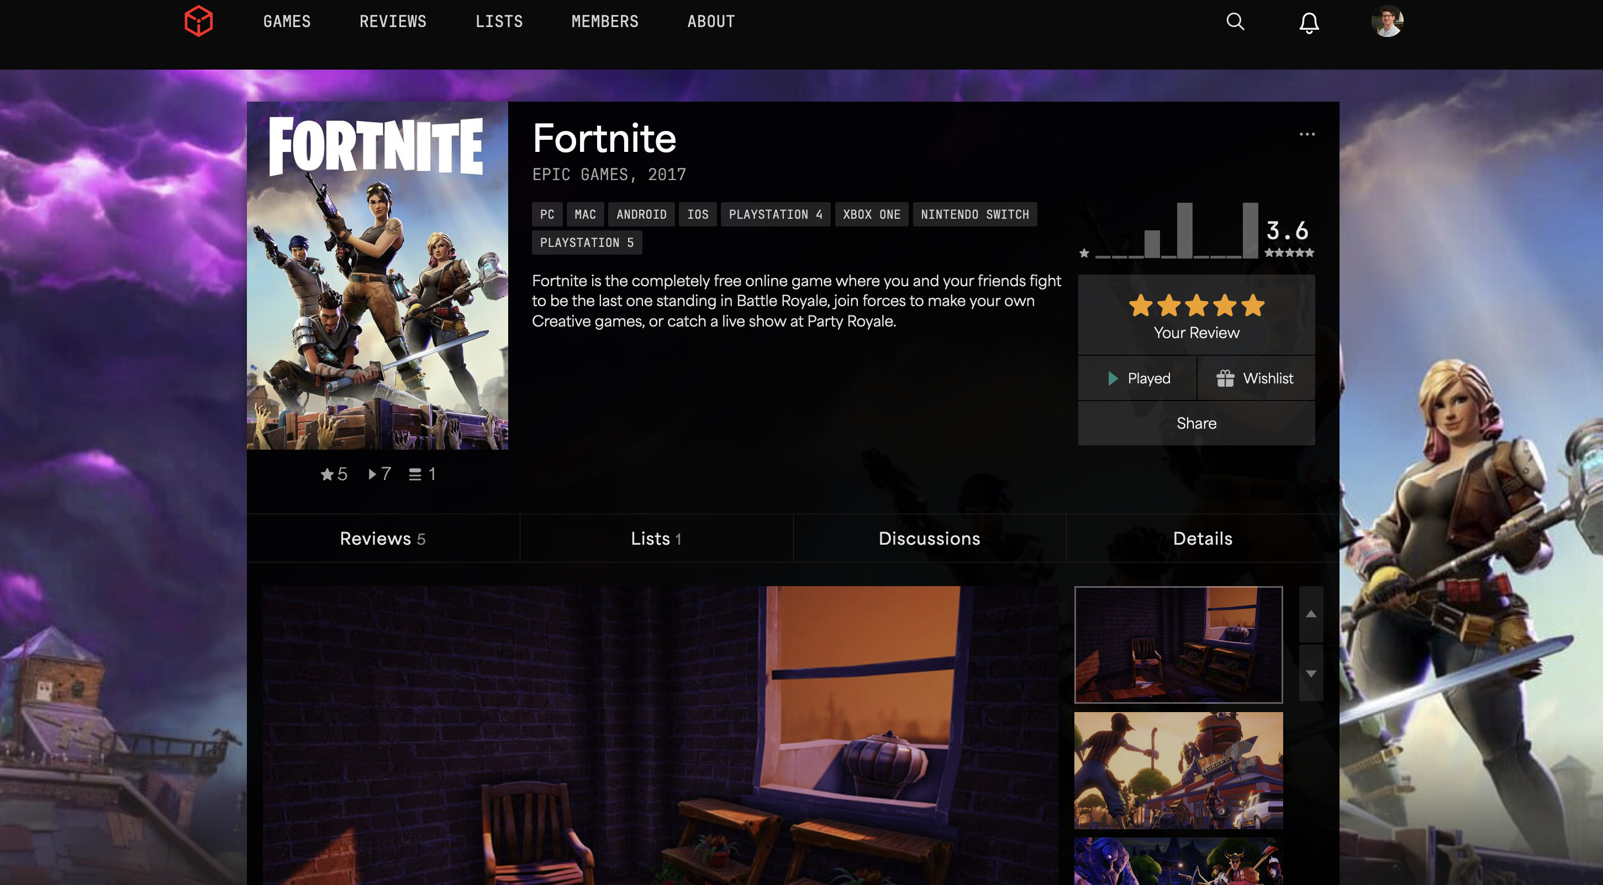Open the Reviews menu in header
Viewport: 1603px width, 885px height.
[393, 22]
